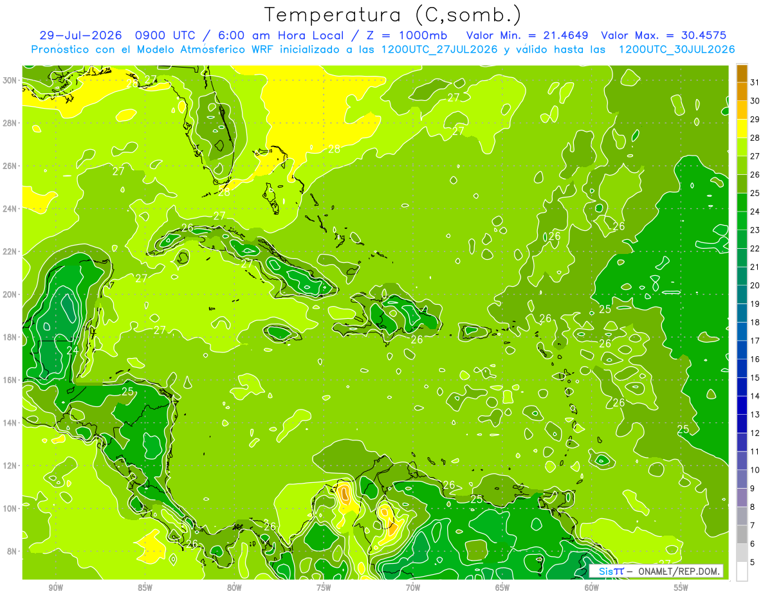Click the "85W" longitude axis label
The height and width of the screenshot is (596, 772).
tap(145, 587)
